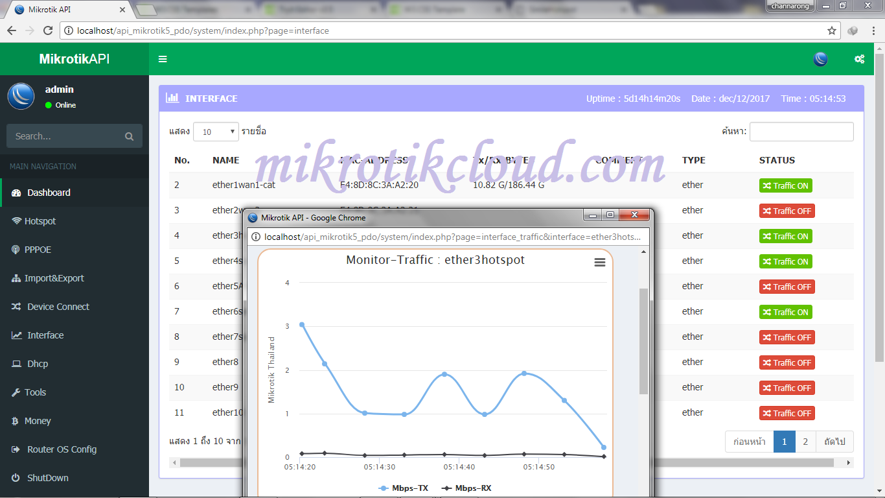Click ether1wan1-cat interface name
The image size is (885, 498).
click(x=244, y=185)
